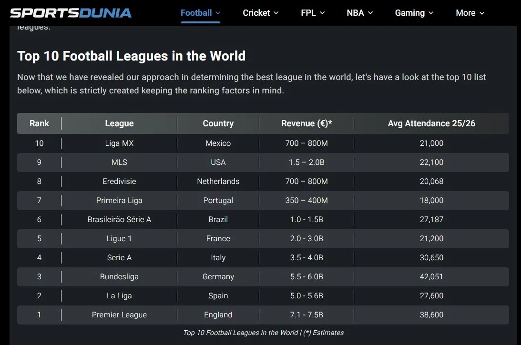
Task: Click the Sportsdunia logo
Action: [x=71, y=13]
